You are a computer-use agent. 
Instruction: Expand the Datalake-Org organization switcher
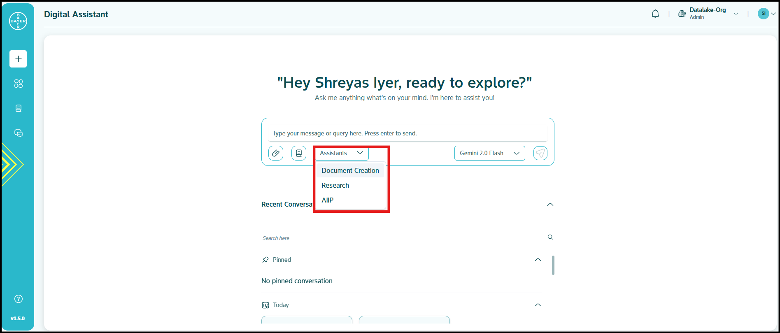click(736, 14)
